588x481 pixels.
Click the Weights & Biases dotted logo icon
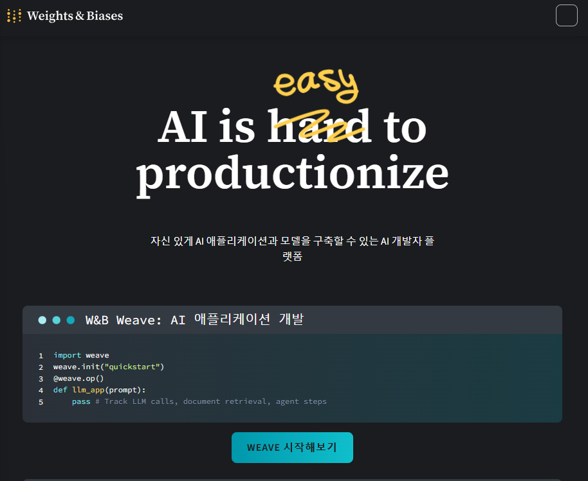(x=14, y=15)
